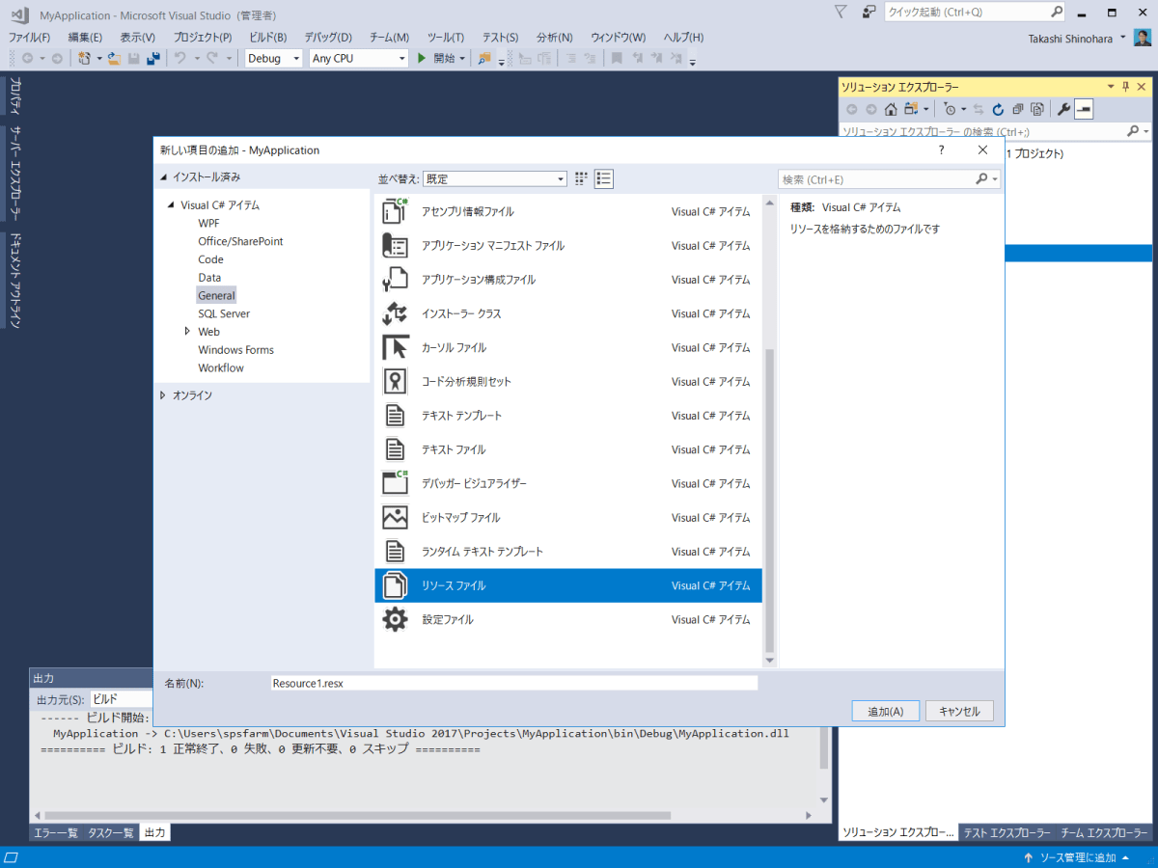Click the user account avatar picture
The image size is (1158, 868).
[1142, 37]
